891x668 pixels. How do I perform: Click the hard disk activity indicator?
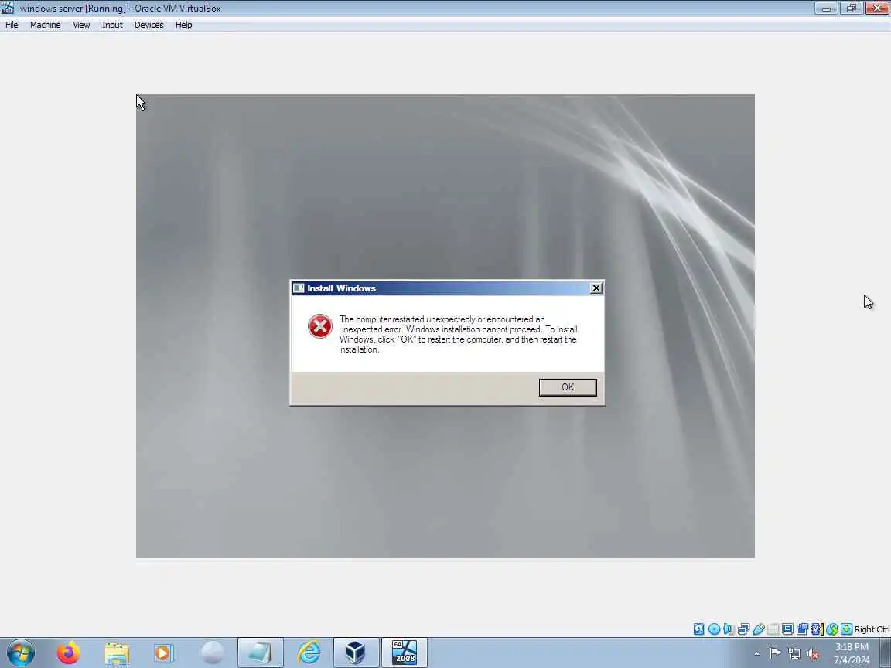pos(699,629)
